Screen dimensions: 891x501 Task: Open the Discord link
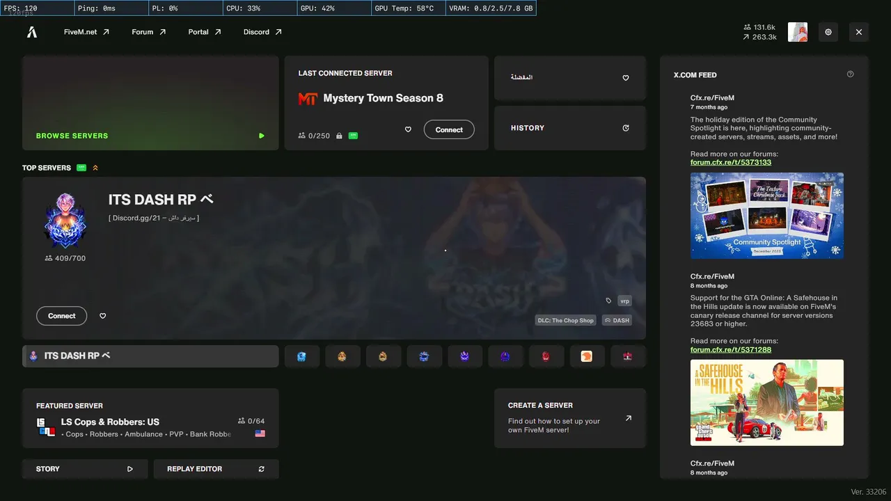click(262, 32)
